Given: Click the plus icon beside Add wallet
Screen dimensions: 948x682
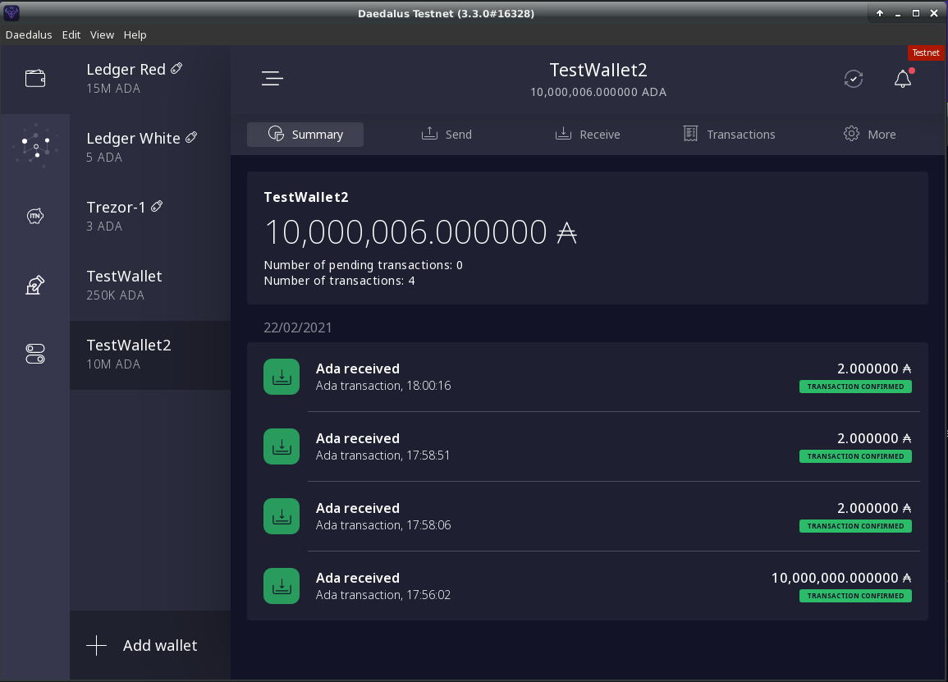Looking at the screenshot, I should click(96, 646).
